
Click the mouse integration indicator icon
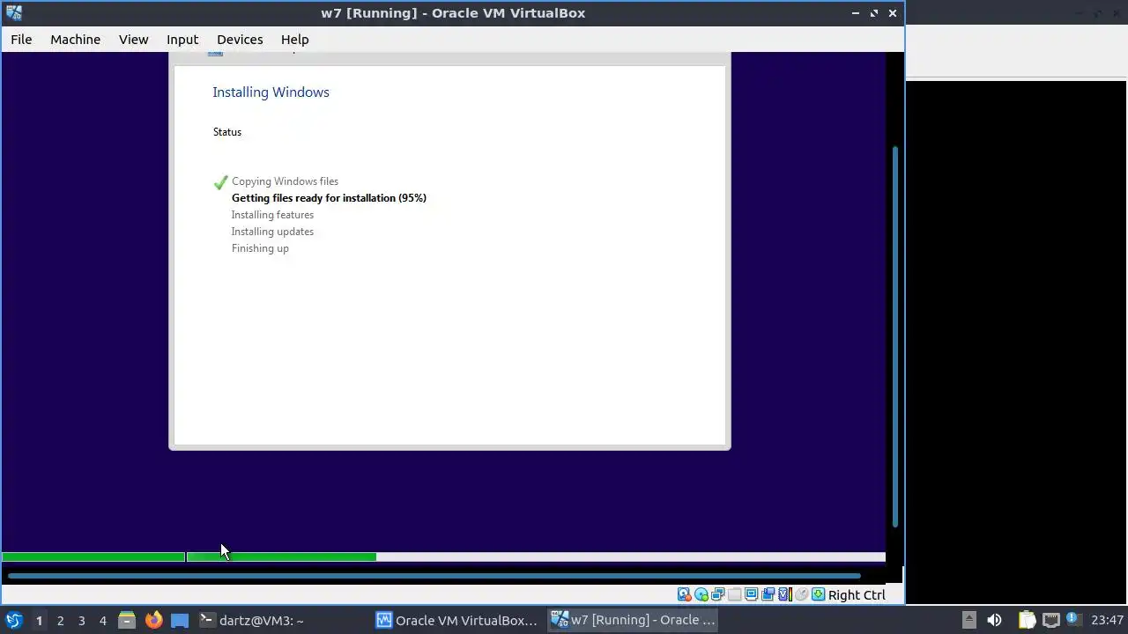802,594
